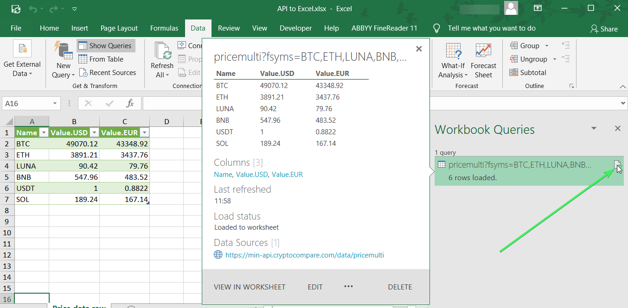Click the Ungroup outline icon

coord(514,59)
